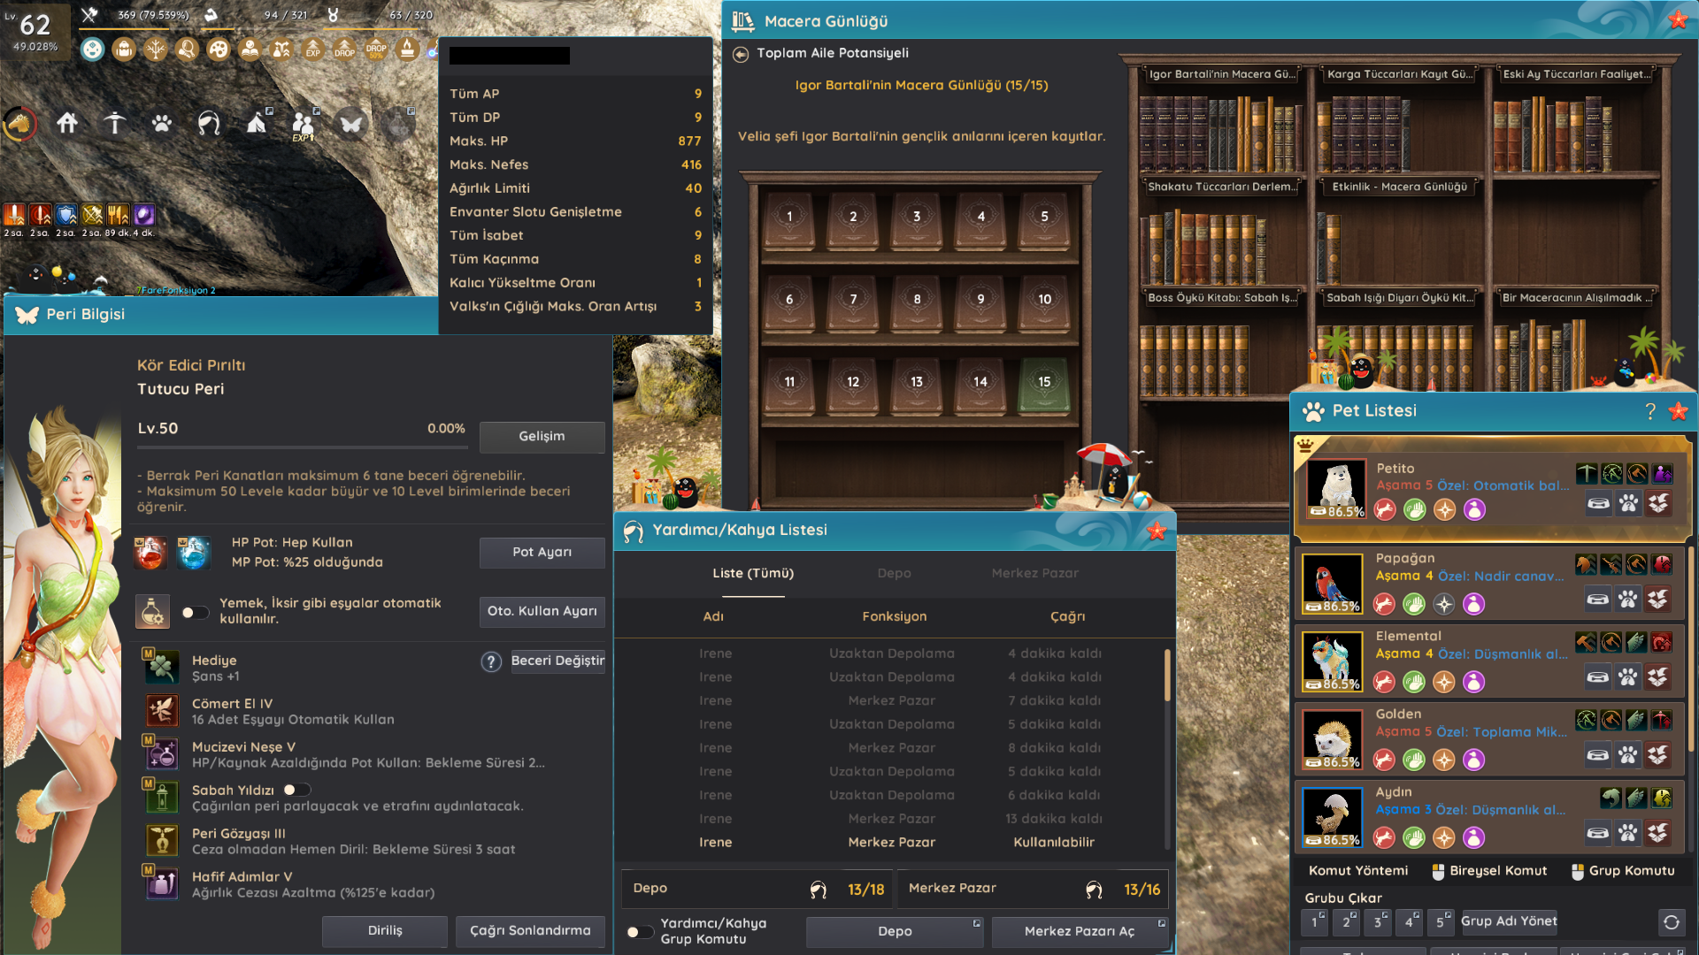Viewport: 1699px width, 955px height.
Task: Click the Diriliş button
Action: 385,931
